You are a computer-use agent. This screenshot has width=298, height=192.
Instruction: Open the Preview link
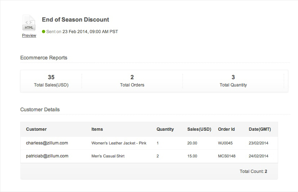click(x=29, y=35)
